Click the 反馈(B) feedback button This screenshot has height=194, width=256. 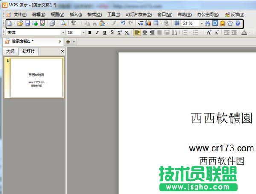coord(235,14)
